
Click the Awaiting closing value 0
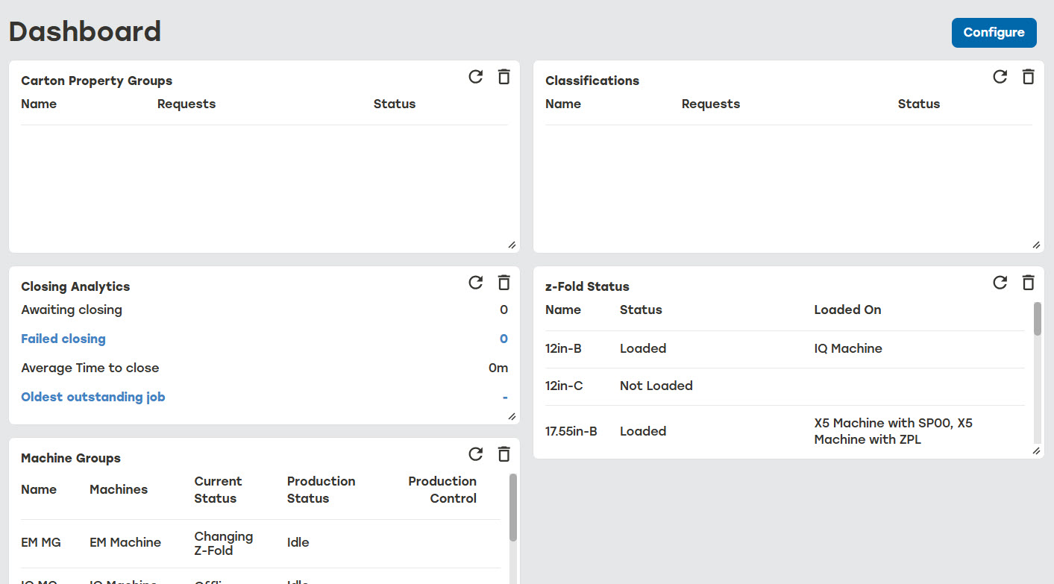[504, 310]
